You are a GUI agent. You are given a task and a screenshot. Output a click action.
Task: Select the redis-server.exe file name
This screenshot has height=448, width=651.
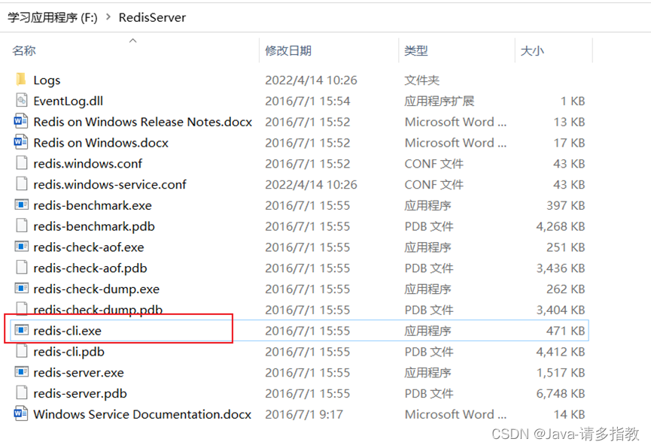[x=78, y=373]
